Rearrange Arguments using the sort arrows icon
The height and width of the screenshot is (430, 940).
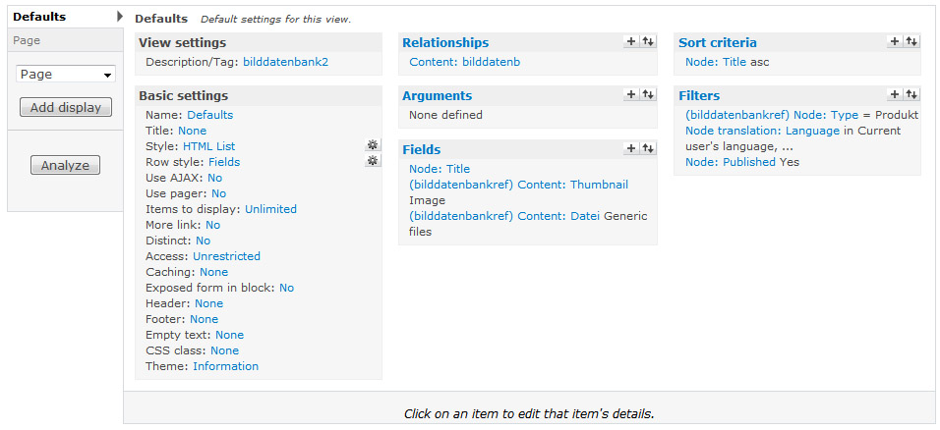(648, 94)
